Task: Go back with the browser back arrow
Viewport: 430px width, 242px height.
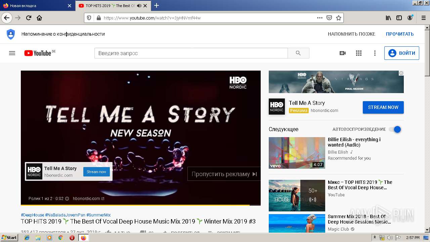Action: point(7,18)
